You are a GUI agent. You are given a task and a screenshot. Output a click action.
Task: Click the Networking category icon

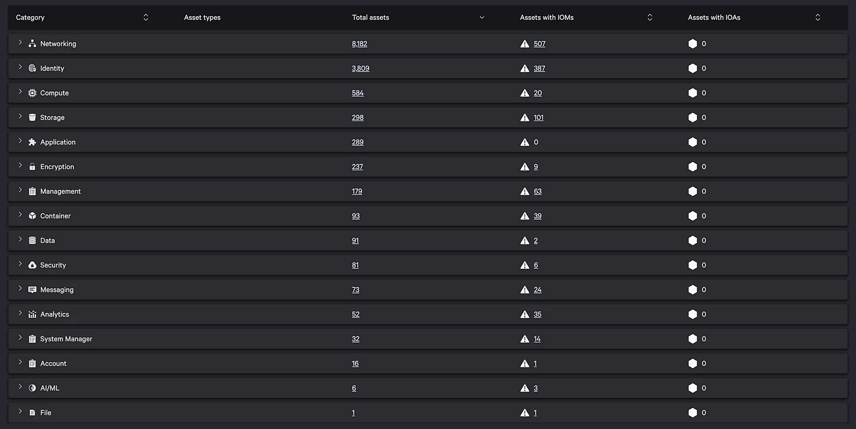(32, 44)
